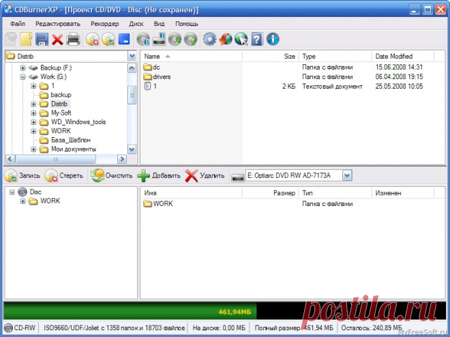Click the Disc root icon in compilation tree
450x337 pixels.
pyautogui.click(x=22, y=192)
